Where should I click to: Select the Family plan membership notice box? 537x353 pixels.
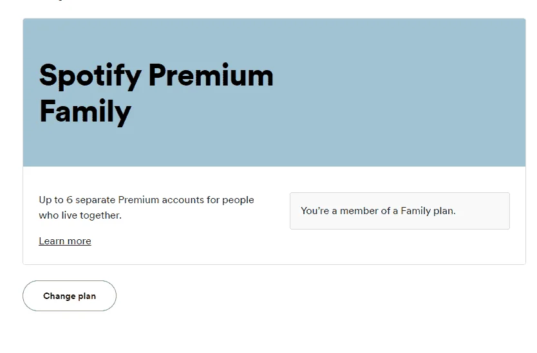400,211
